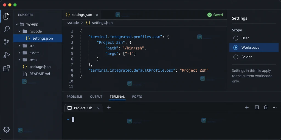Viewport: 281px width, 140px height.
Task: Click the braces icon in the breadcrumb
Action: click(x=88, y=23)
